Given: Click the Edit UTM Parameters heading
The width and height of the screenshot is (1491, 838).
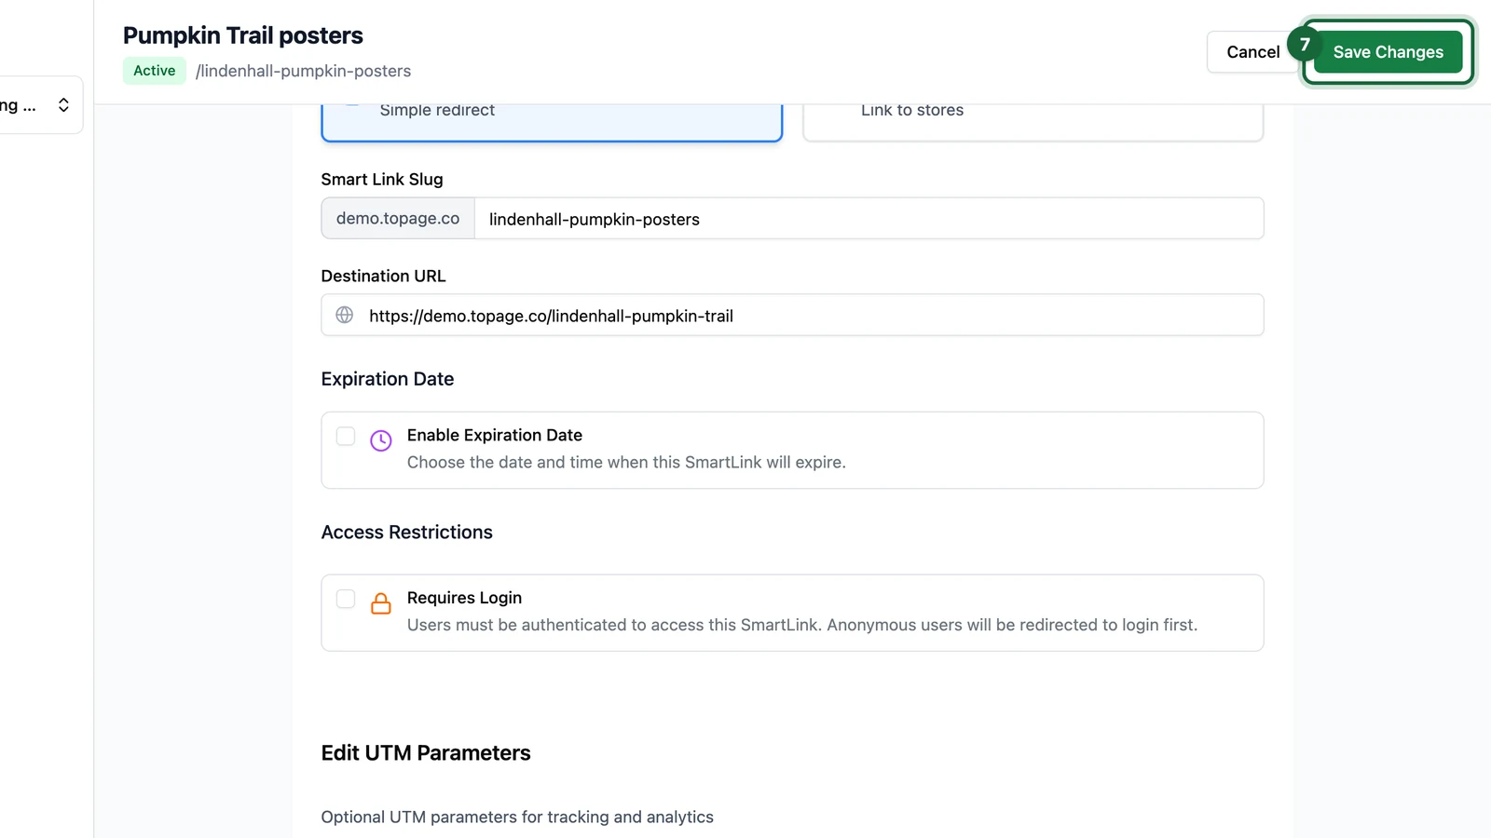Looking at the screenshot, I should point(426,752).
